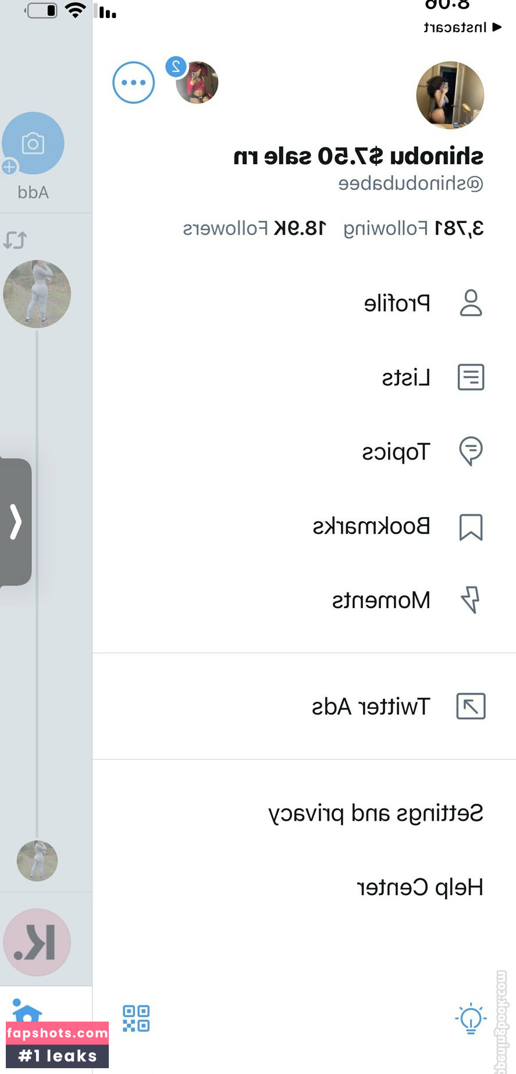Open the three-dot accounts menu
Screen dimensions: 516x1074
pos(134,83)
